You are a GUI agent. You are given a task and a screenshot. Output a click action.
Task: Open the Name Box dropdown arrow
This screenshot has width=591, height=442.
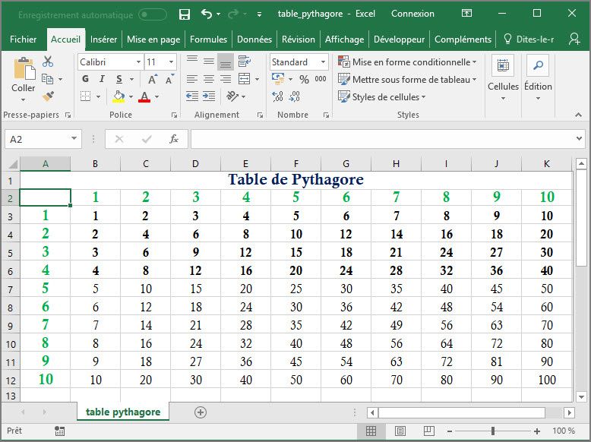74,139
